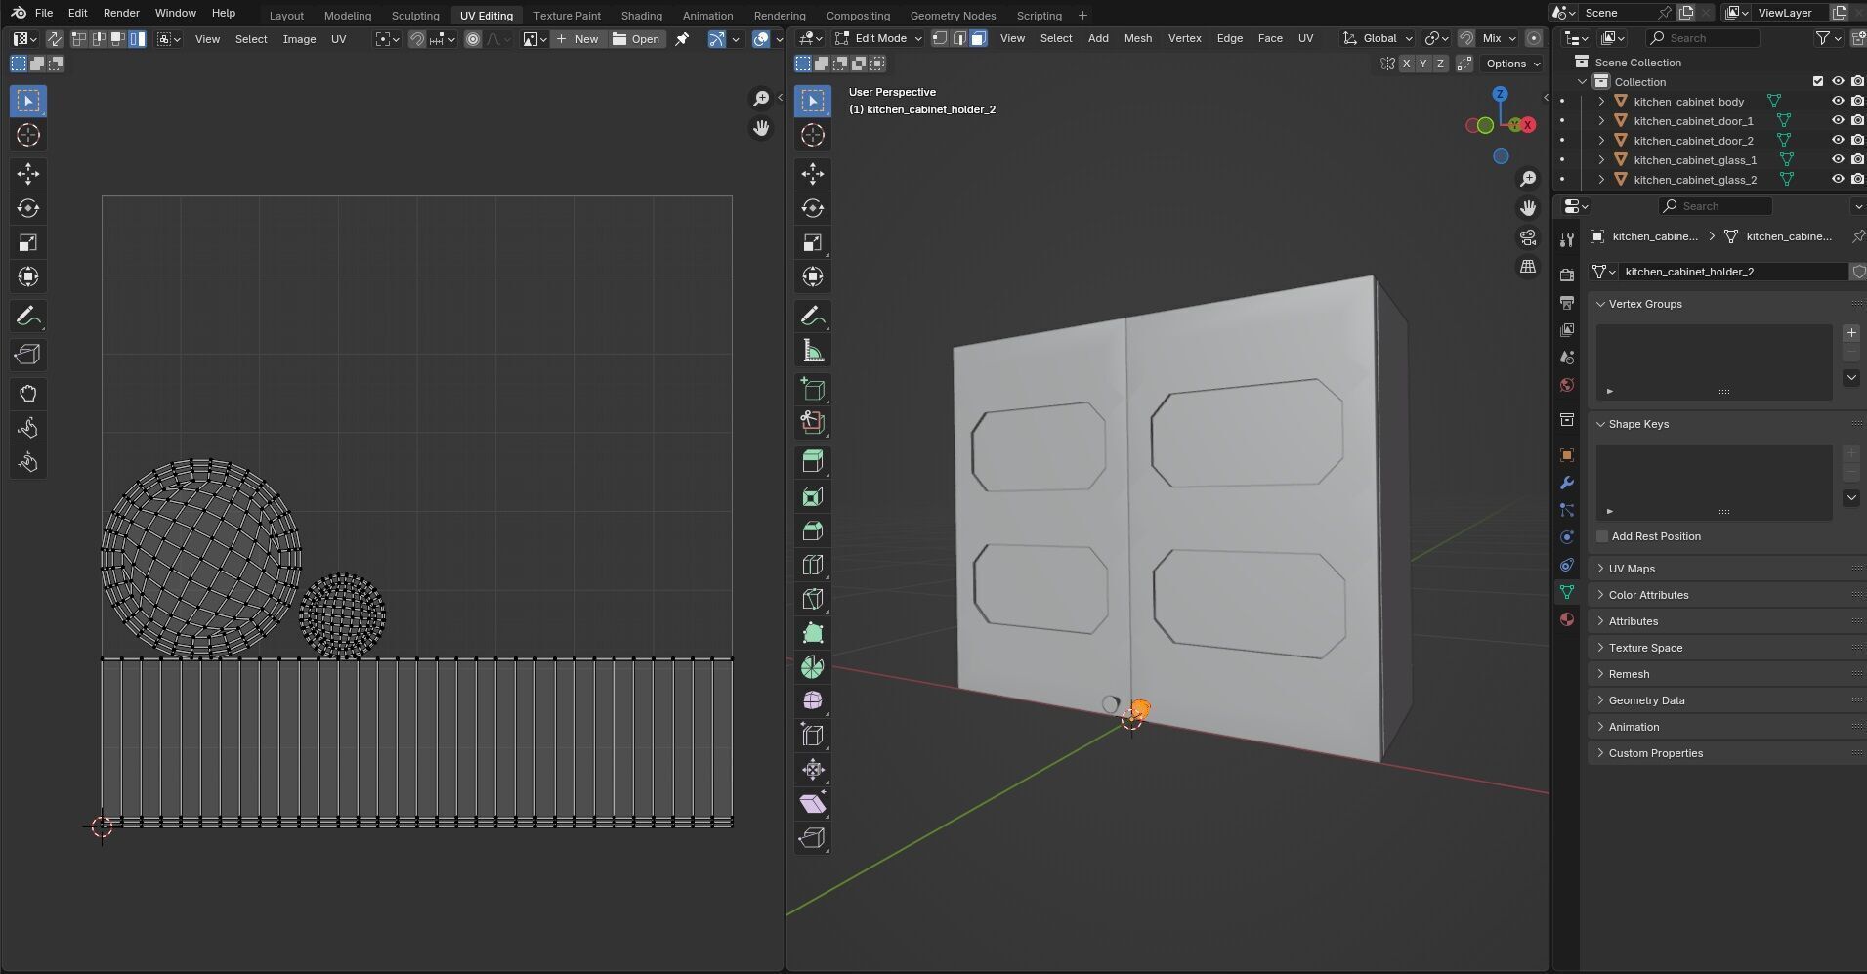Hide kitchen_cabinet_body in viewport
The image size is (1867, 974).
click(x=1838, y=102)
